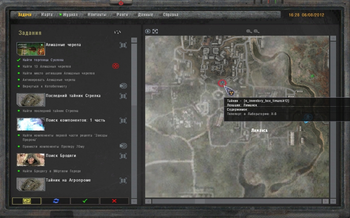Click the map vertical scrollbar down arrow
Image resolution: width=350 pixels, height=218 pixels.
pyautogui.click(x=333, y=201)
